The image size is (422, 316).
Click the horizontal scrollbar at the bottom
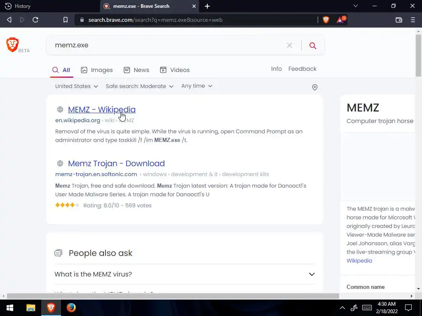click(173, 296)
